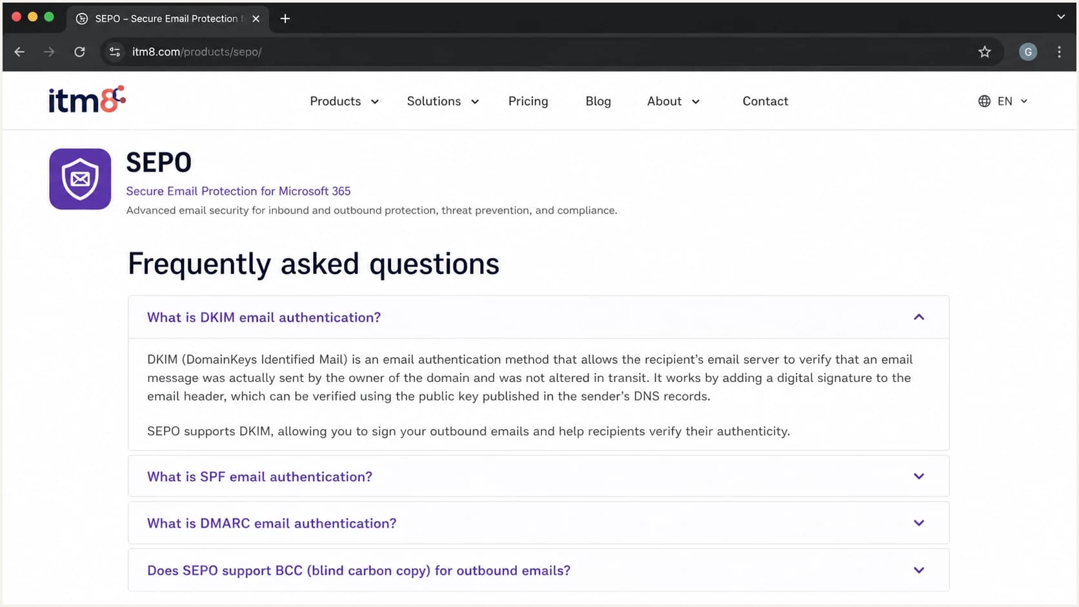Click the globe language icon
1079x607 pixels.
(984, 101)
